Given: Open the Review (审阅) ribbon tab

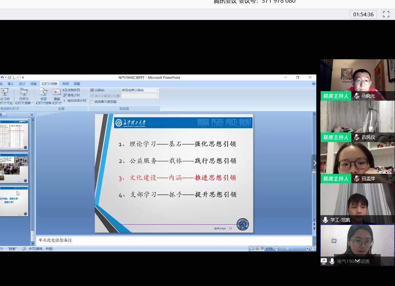Looking at the screenshot, I should pyautogui.click(x=65, y=84).
